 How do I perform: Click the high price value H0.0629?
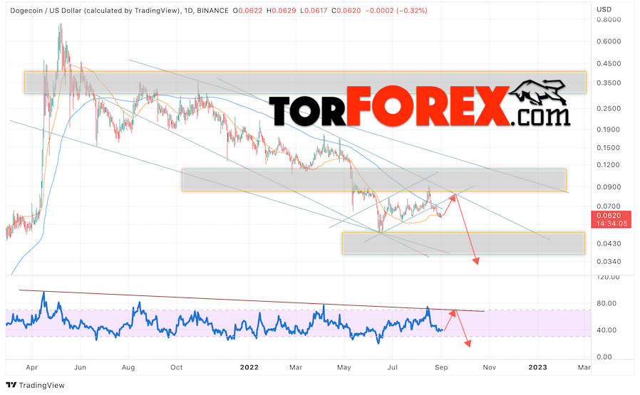click(x=282, y=11)
